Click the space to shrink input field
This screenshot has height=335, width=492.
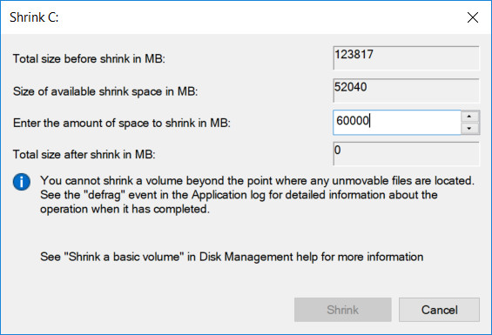pos(397,123)
